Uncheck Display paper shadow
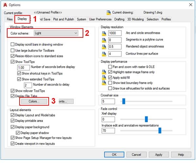The image size is (196, 163). coord(18,133)
